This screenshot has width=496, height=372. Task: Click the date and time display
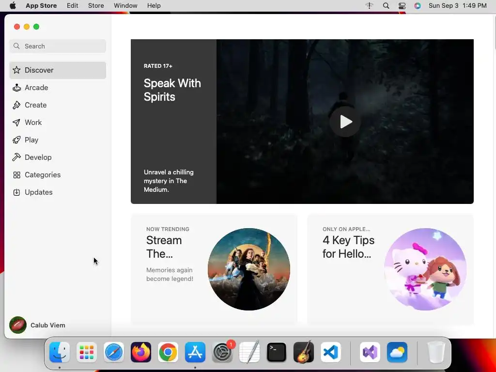[x=457, y=6]
